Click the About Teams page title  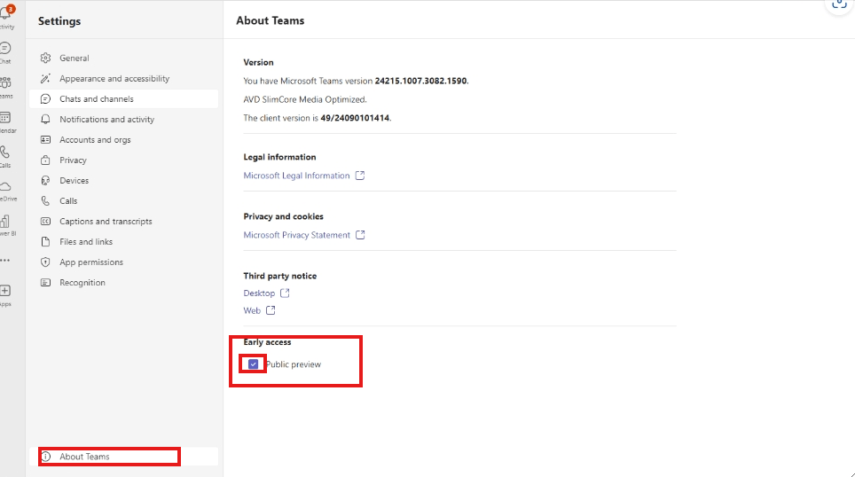(271, 20)
